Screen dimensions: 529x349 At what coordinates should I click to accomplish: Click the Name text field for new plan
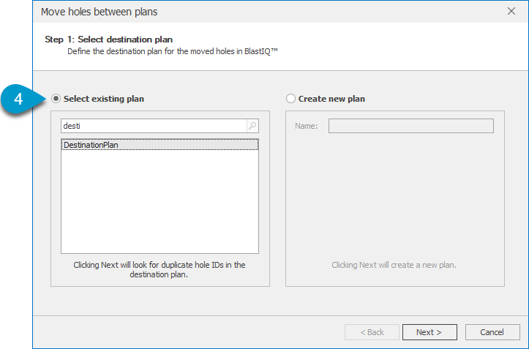tap(411, 126)
